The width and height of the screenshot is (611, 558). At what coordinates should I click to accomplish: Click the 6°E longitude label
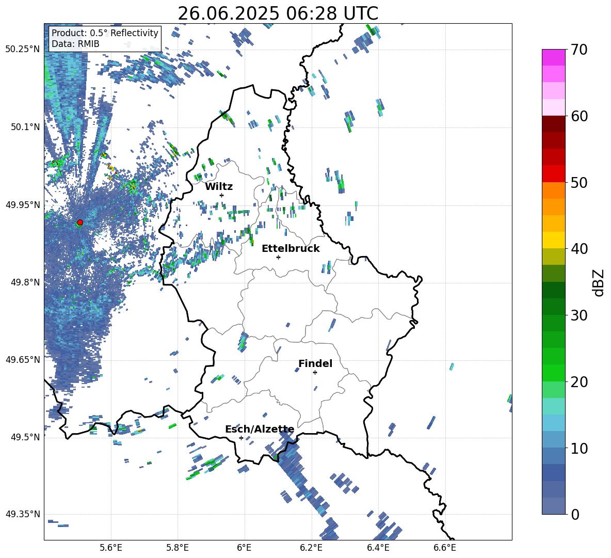244,548
